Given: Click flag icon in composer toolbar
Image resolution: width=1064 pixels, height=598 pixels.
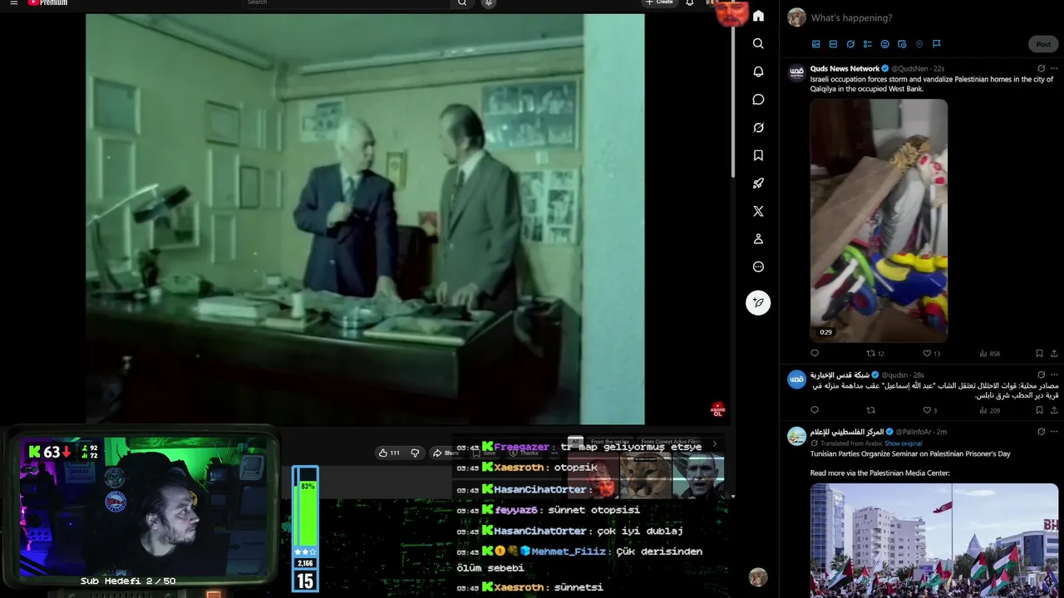Looking at the screenshot, I should (936, 44).
